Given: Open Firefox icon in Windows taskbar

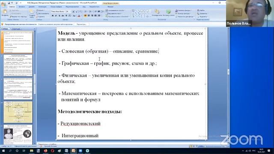Looking at the screenshot, I should [45, 151].
